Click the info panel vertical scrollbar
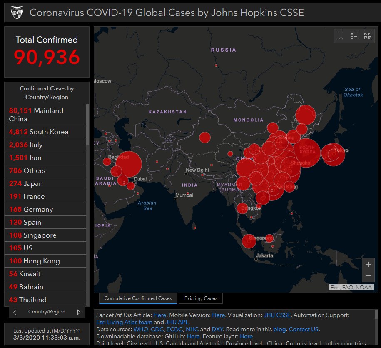Image resolution: width=381 pixels, height=348 pixels. (x=376, y=314)
